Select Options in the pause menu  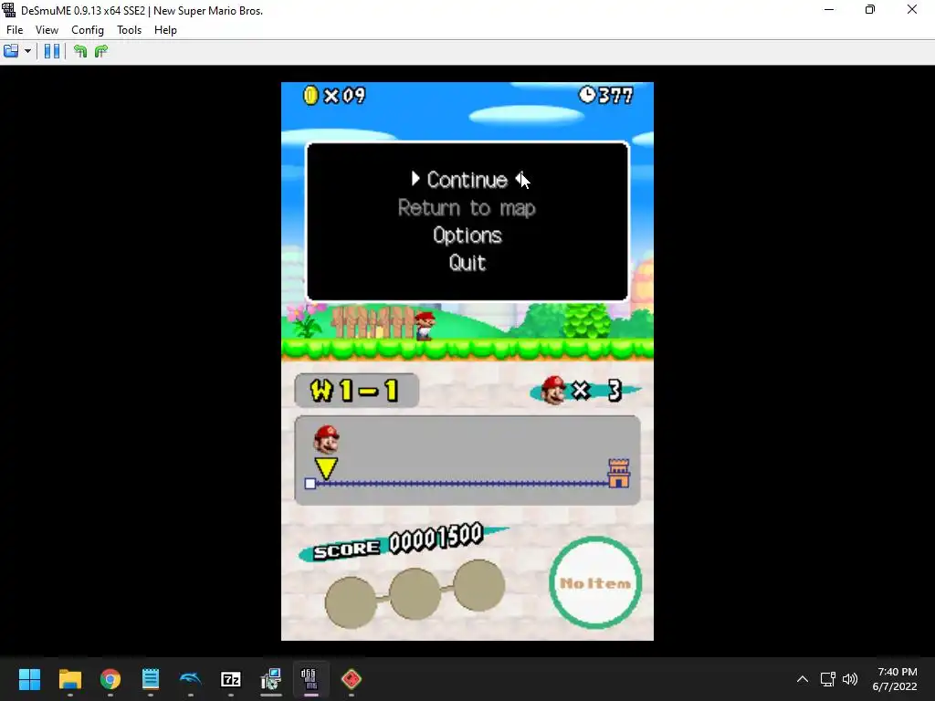(x=467, y=235)
